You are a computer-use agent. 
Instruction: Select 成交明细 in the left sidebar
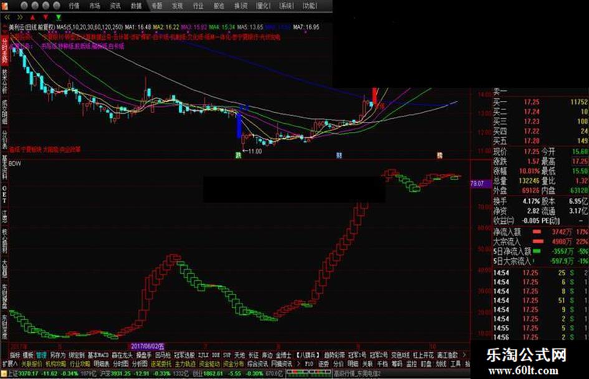pos(4,112)
